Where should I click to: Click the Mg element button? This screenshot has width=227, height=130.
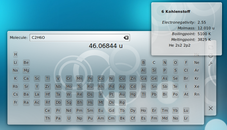click(x=26, y=70)
